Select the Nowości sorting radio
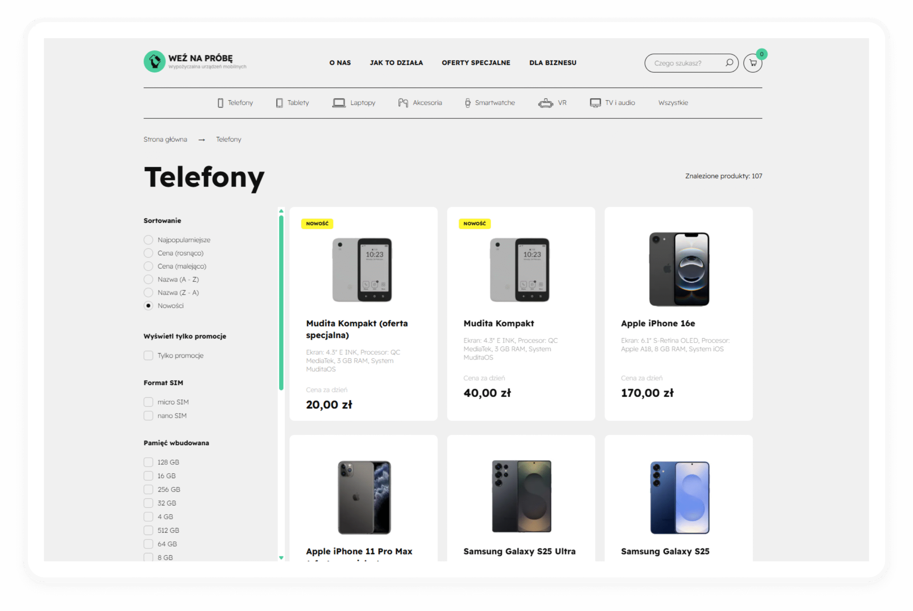913x611 pixels. [x=148, y=305]
